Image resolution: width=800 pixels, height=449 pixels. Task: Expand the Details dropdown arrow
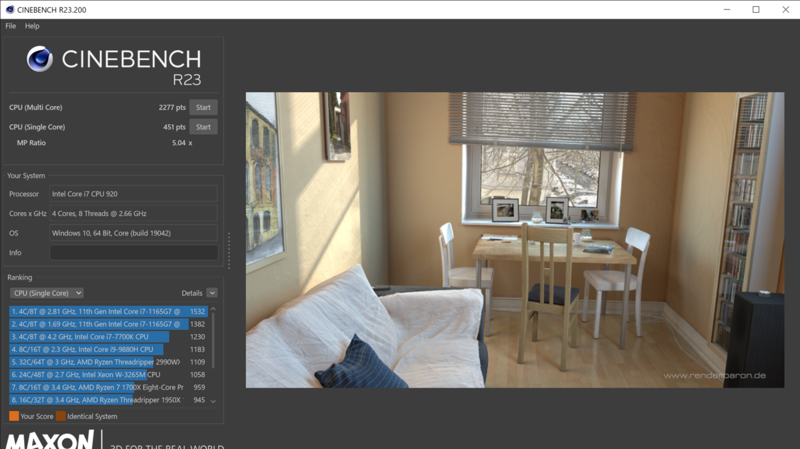coord(212,293)
